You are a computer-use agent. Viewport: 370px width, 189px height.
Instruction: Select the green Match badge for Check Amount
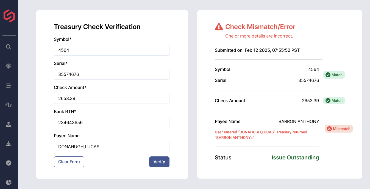[x=334, y=101]
